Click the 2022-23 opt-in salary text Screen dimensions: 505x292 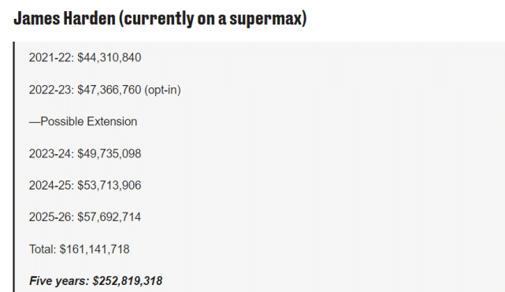tap(105, 90)
